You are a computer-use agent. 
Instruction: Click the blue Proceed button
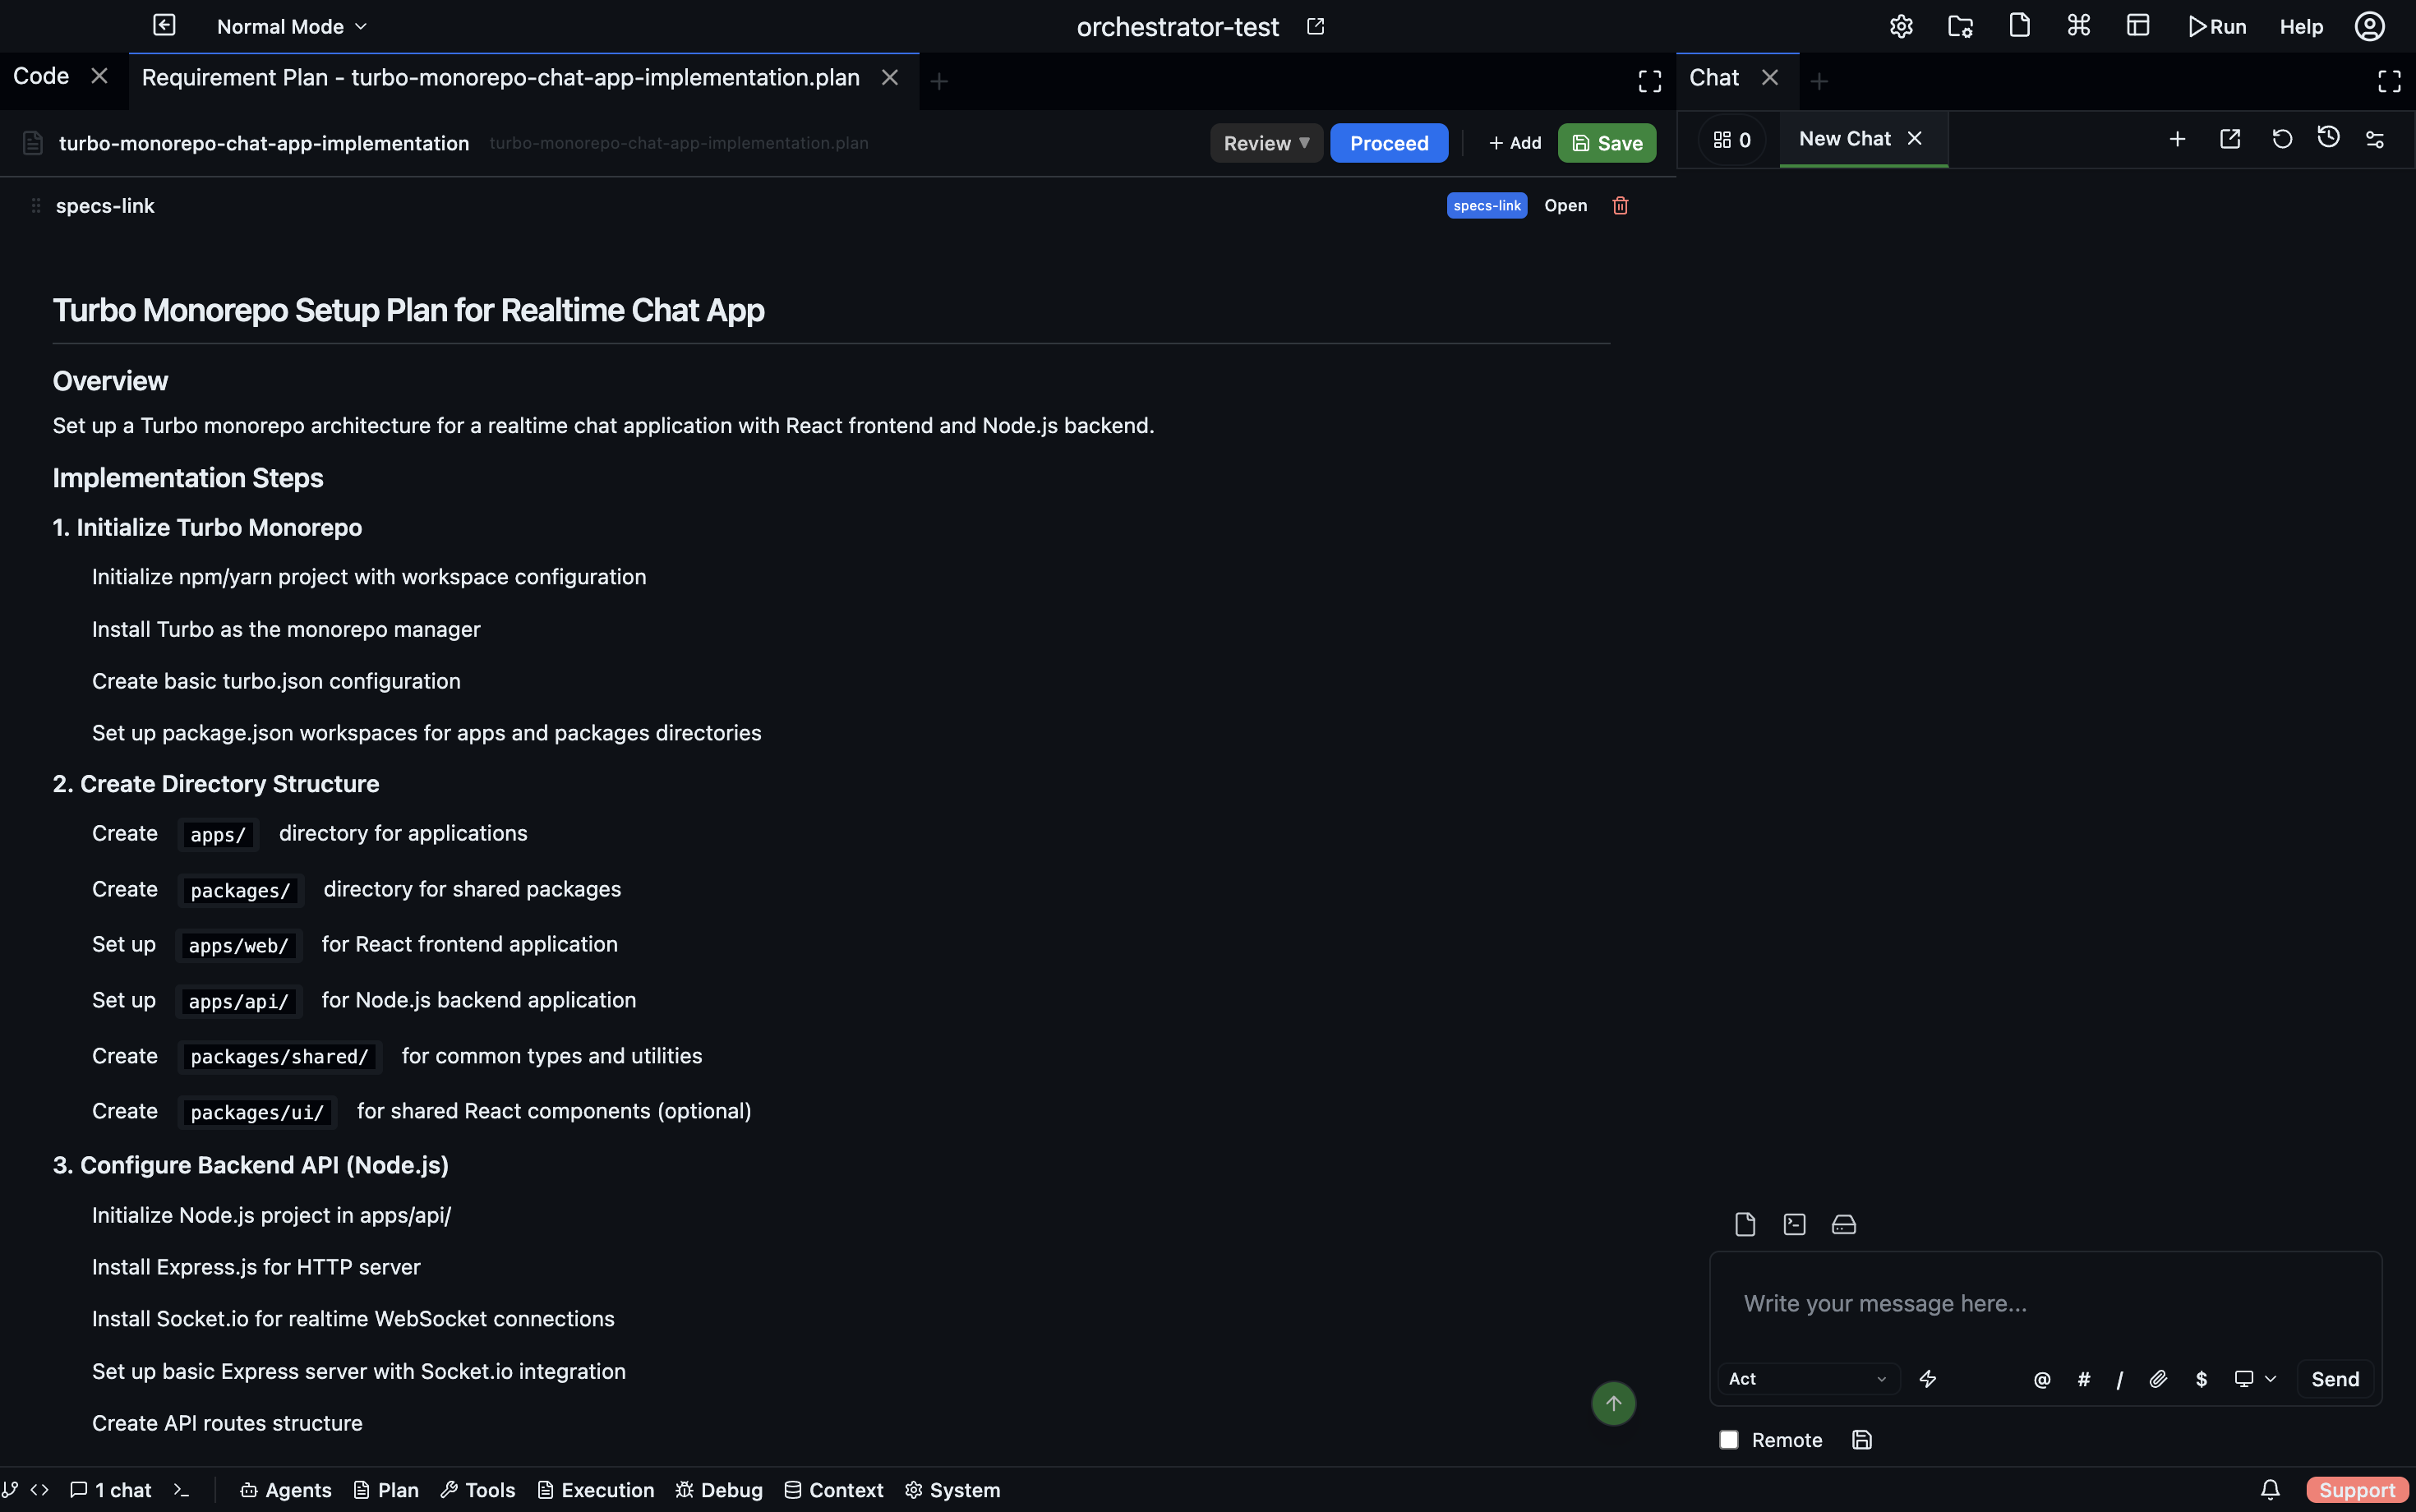(1389, 143)
